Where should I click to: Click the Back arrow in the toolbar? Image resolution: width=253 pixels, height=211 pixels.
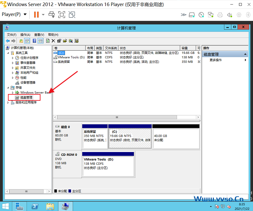tap(8, 41)
